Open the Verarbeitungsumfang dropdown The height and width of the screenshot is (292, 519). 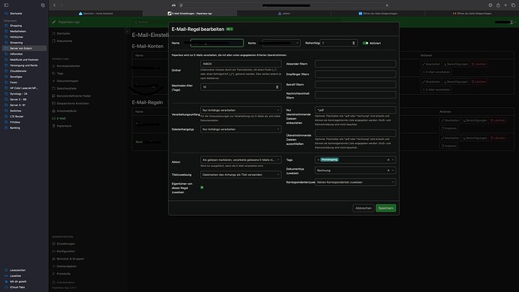241,110
